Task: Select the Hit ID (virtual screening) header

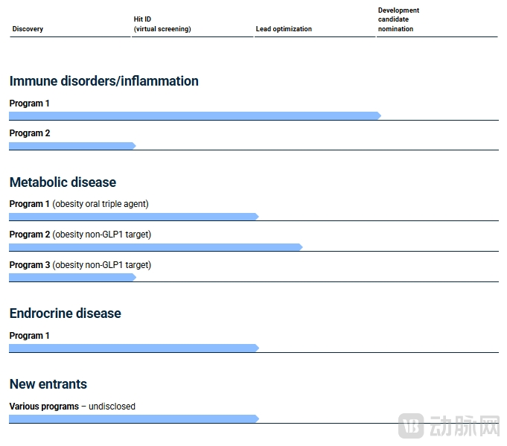Action: pos(162,24)
